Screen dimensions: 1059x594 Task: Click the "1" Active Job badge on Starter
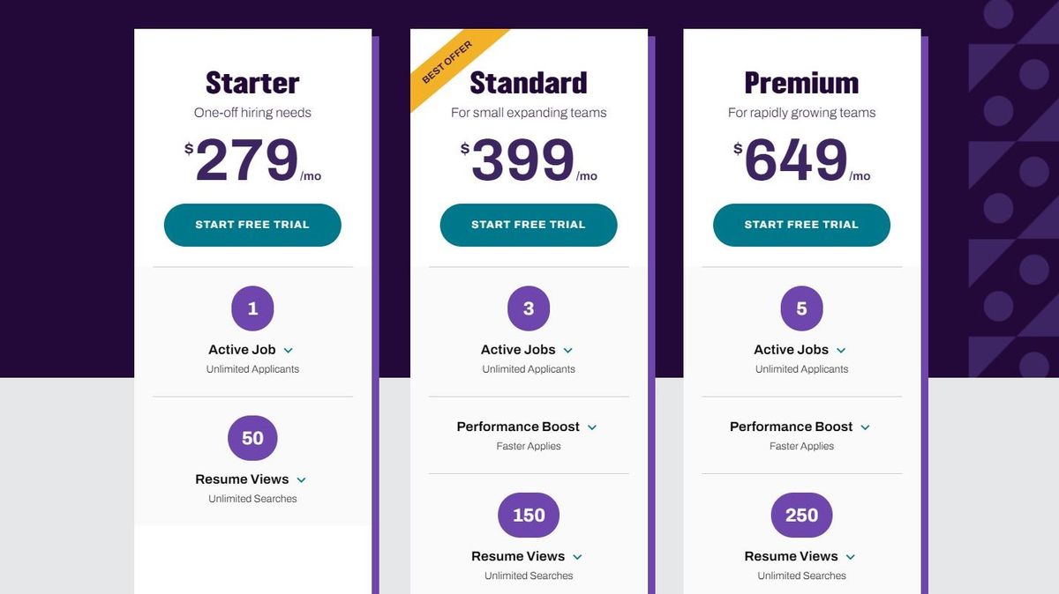point(252,308)
